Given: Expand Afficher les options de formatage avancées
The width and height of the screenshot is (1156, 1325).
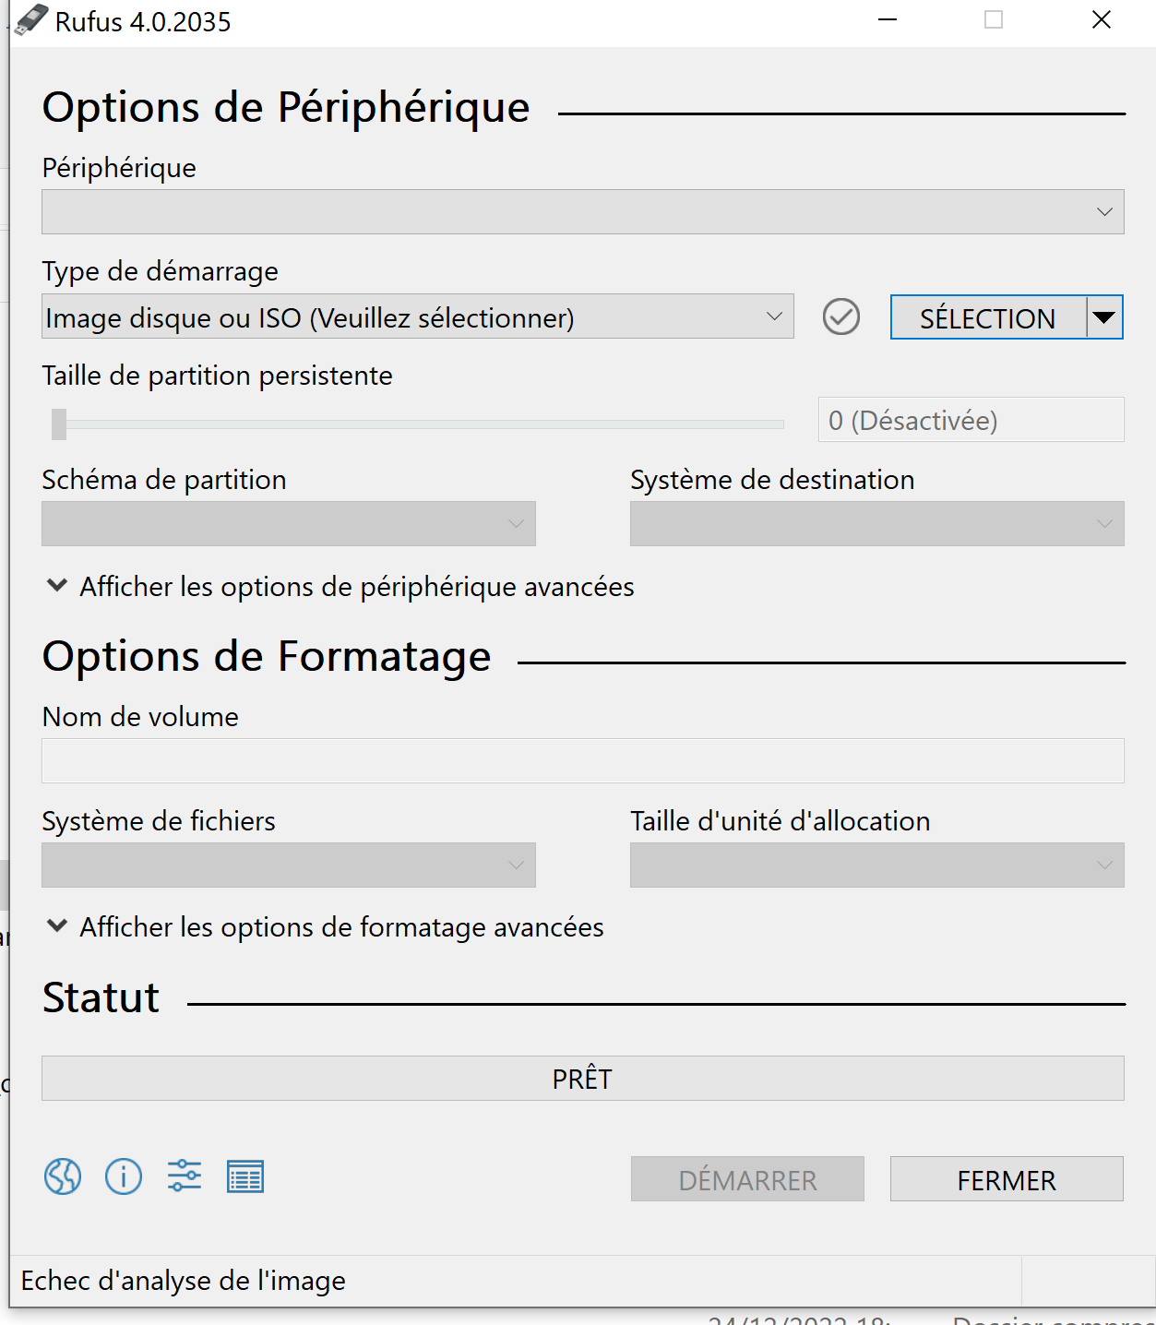Looking at the screenshot, I should (x=325, y=927).
